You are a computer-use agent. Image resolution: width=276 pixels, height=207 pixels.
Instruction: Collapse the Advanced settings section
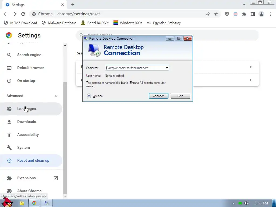(56, 96)
